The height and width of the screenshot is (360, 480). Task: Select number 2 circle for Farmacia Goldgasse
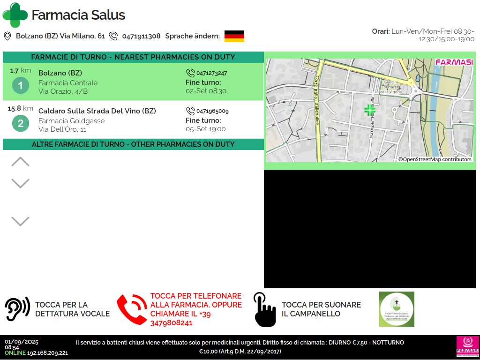pyautogui.click(x=20, y=124)
